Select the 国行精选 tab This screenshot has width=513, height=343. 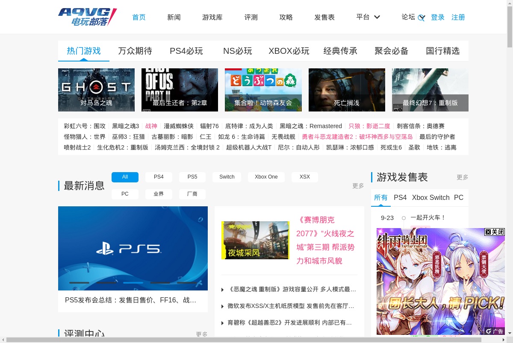point(443,51)
